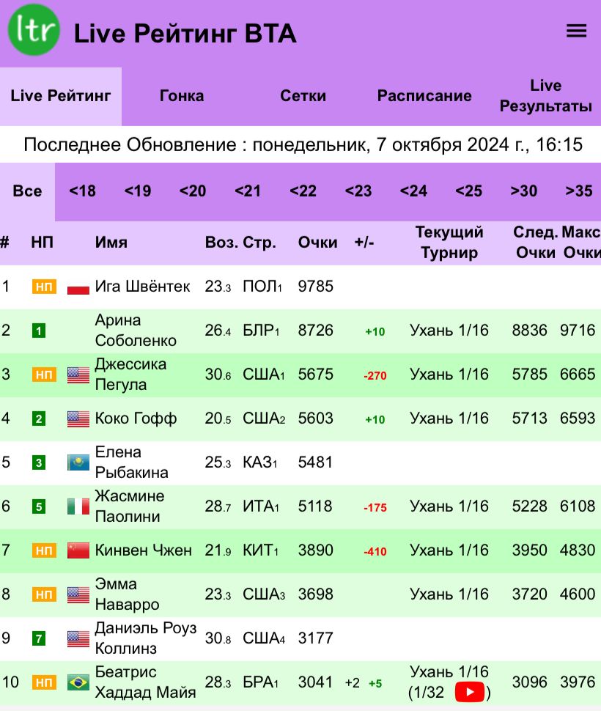Viewport: 601px width, 711px height.
Task: Sort by the Воз. column header
Action: [221, 243]
